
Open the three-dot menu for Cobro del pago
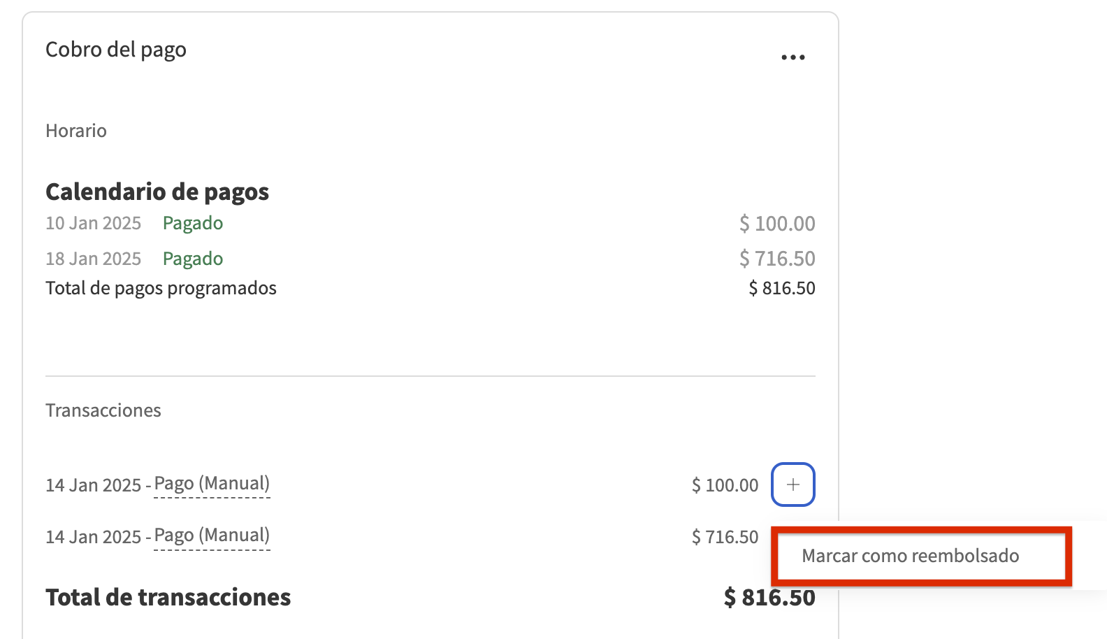[x=793, y=57]
